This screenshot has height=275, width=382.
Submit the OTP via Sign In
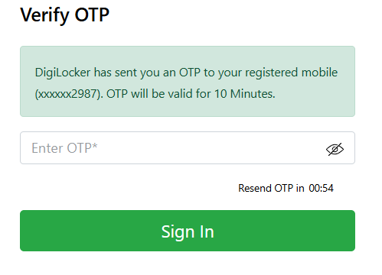[x=188, y=231]
